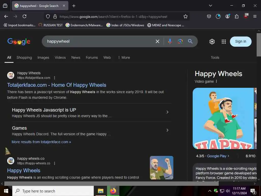Screen dimensions: 261x196
Task: Submit search with magnifier icon
Action: coord(190,41)
